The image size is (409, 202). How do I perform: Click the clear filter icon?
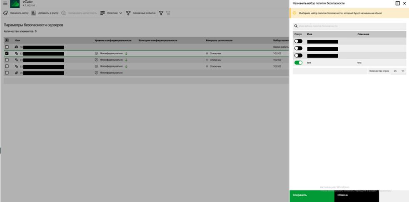pyautogui.click(x=168, y=13)
